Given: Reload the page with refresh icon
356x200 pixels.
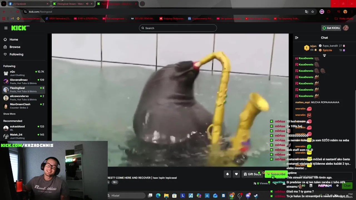Looking at the screenshot, I should (18, 12).
